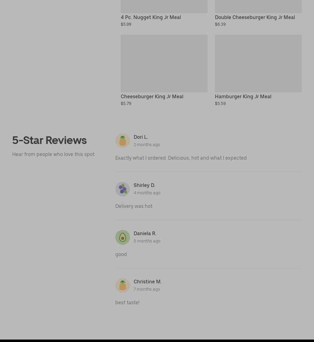The image size is (314, 342).
Task: Click Hamburger King Jr Meal name
Action: (243, 96)
